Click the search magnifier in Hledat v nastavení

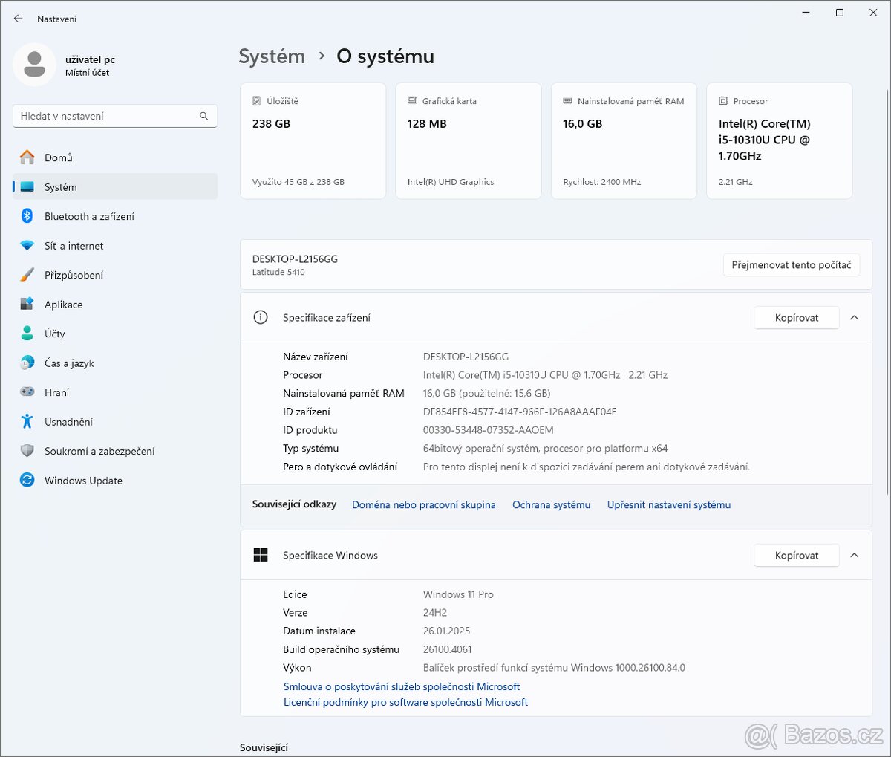203,115
